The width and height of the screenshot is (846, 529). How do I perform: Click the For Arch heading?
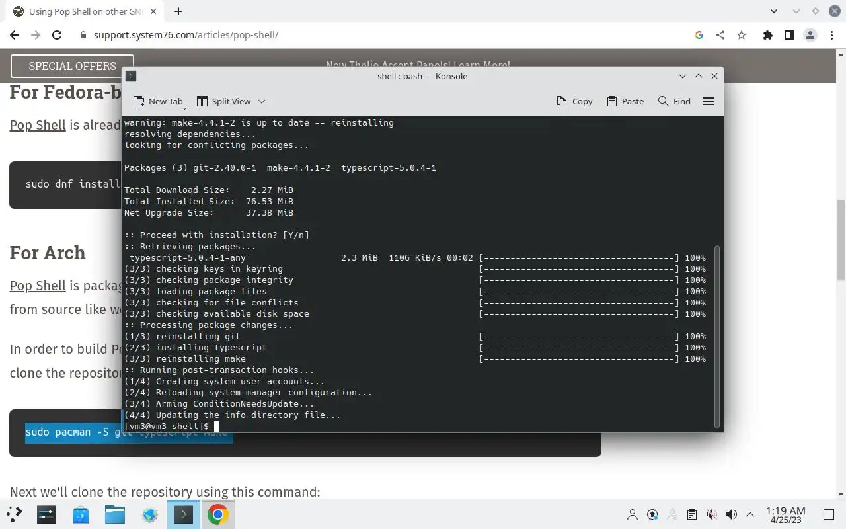tap(48, 253)
